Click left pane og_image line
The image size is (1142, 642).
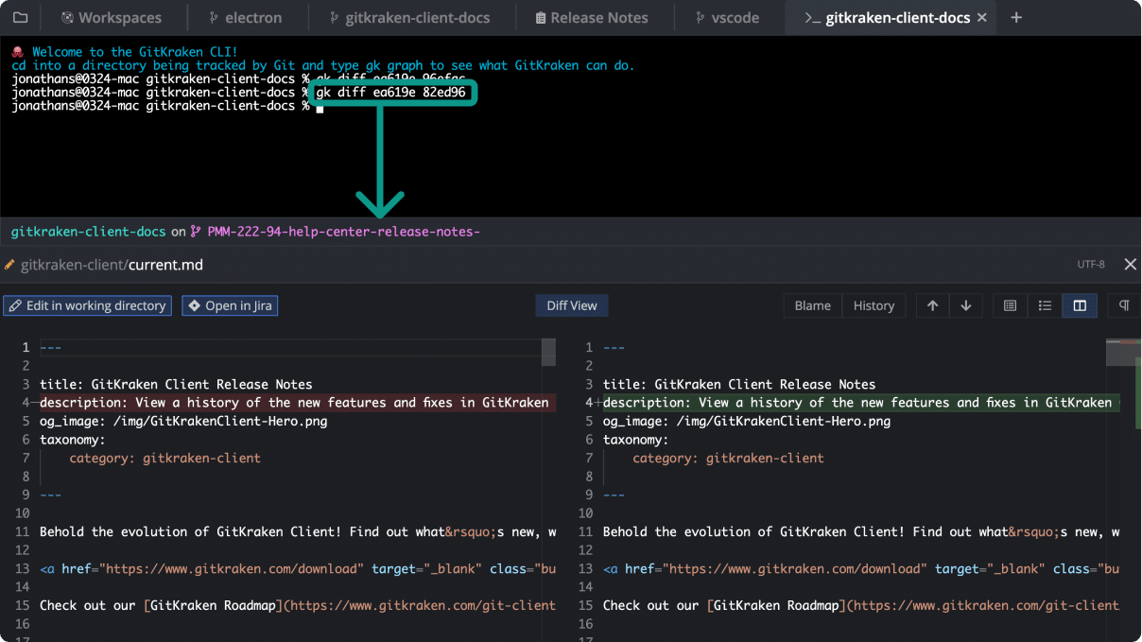point(183,421)
